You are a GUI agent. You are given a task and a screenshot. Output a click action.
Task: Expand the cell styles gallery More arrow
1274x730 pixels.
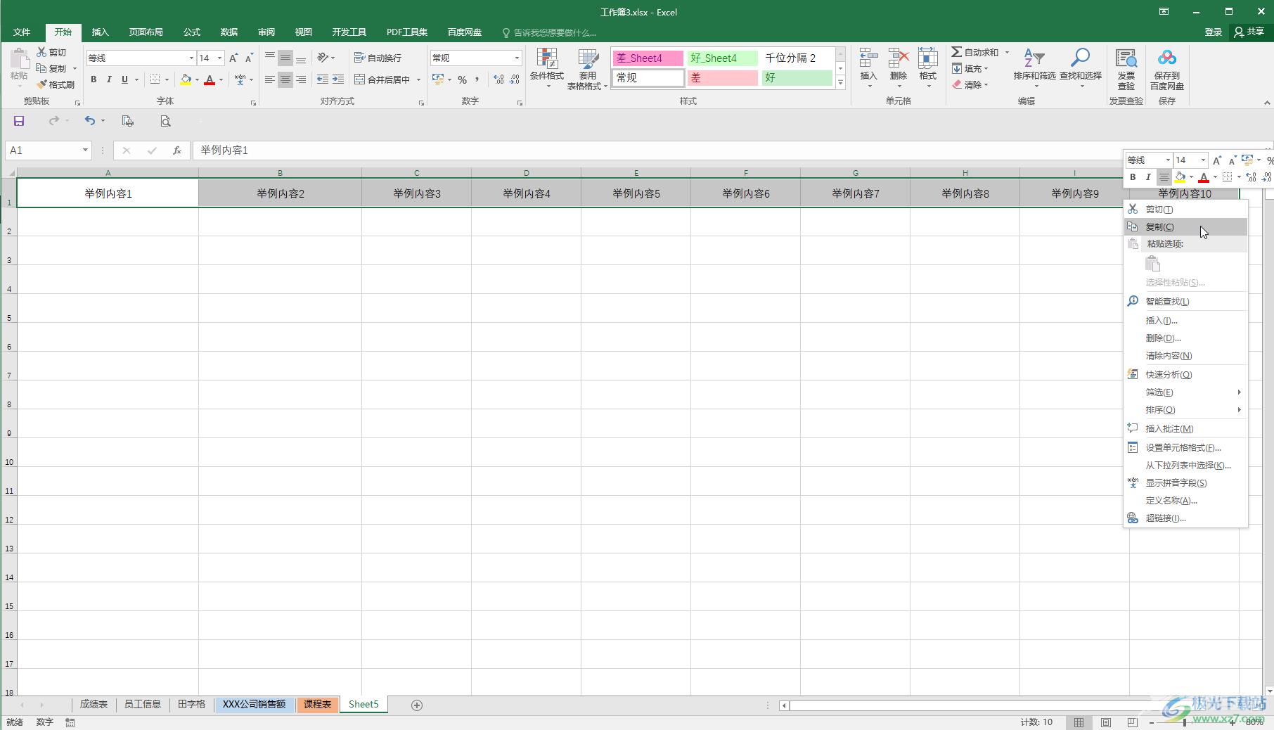840,82
